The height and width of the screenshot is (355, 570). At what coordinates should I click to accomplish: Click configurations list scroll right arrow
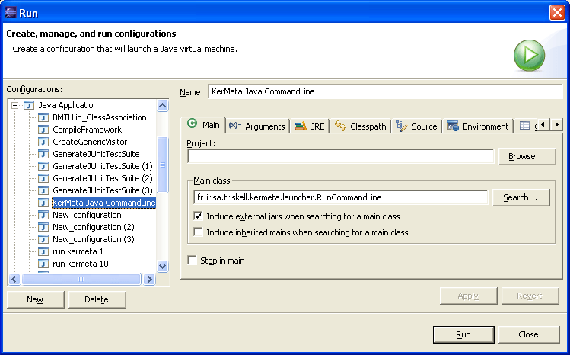(149, 280)
